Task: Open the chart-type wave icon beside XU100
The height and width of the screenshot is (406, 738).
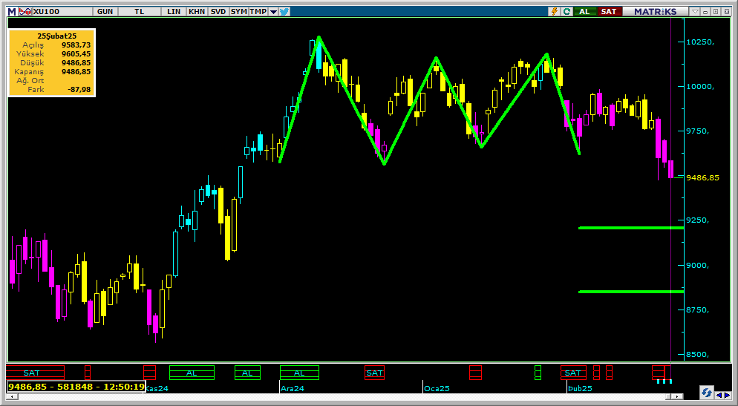Action: click(25, 11)
